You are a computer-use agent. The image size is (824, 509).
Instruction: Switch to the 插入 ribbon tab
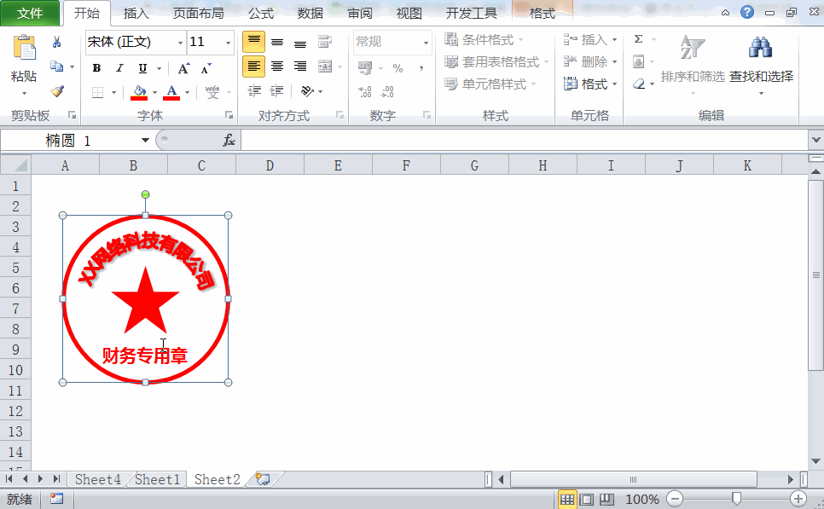[x=136, y=13]
